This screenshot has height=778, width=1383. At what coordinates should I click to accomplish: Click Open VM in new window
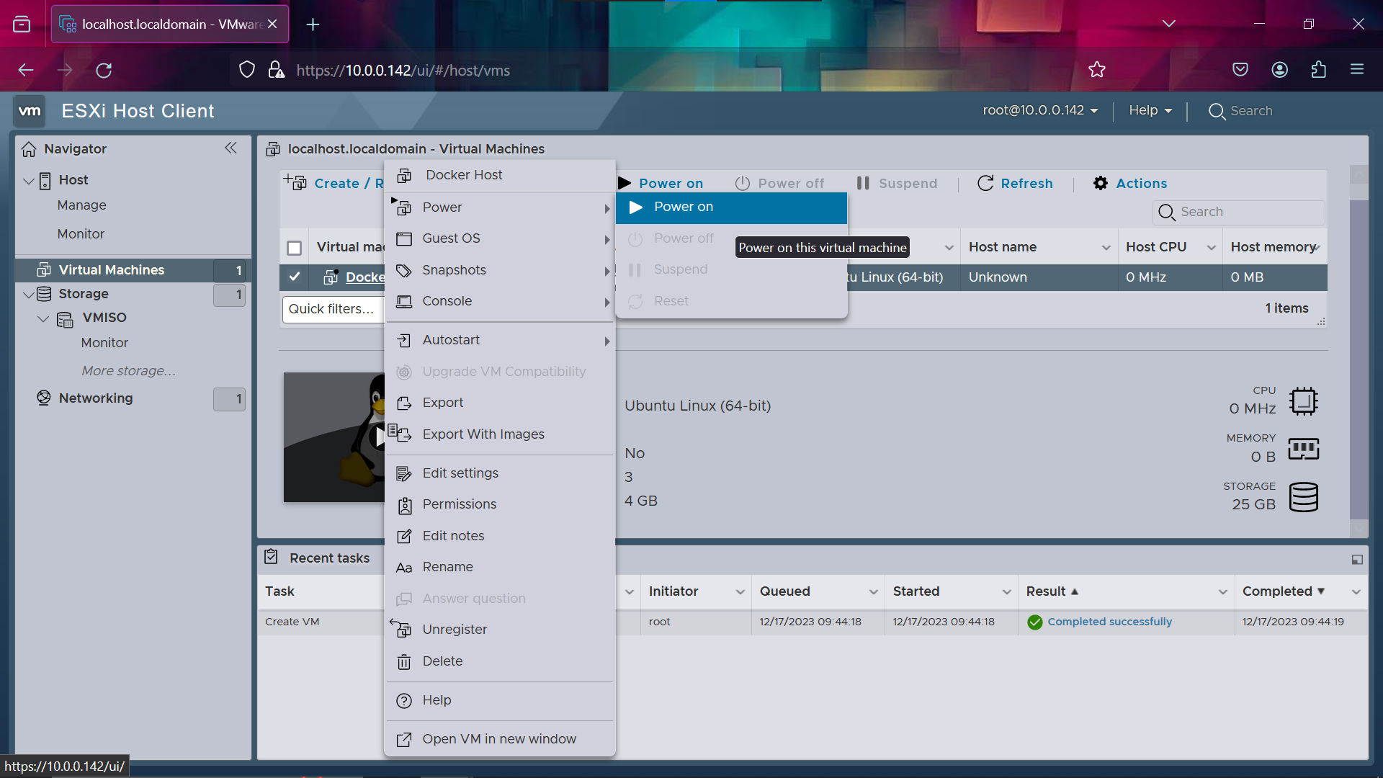tap(500, 739)
